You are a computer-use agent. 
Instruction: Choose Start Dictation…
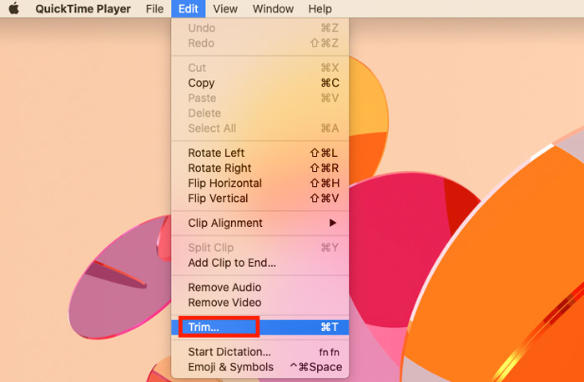(x=260, y=351)
